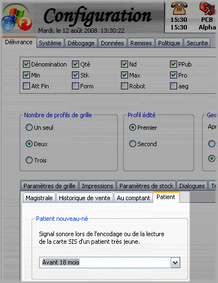Select the Trois radio button
The width and height of the screenshot is (218, 283).
click(x=29, y=160)
